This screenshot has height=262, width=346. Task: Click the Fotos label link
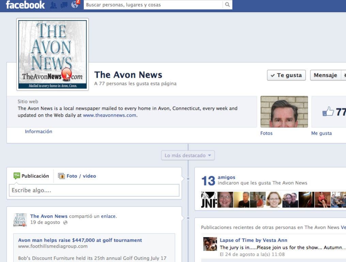pos(266,133)
